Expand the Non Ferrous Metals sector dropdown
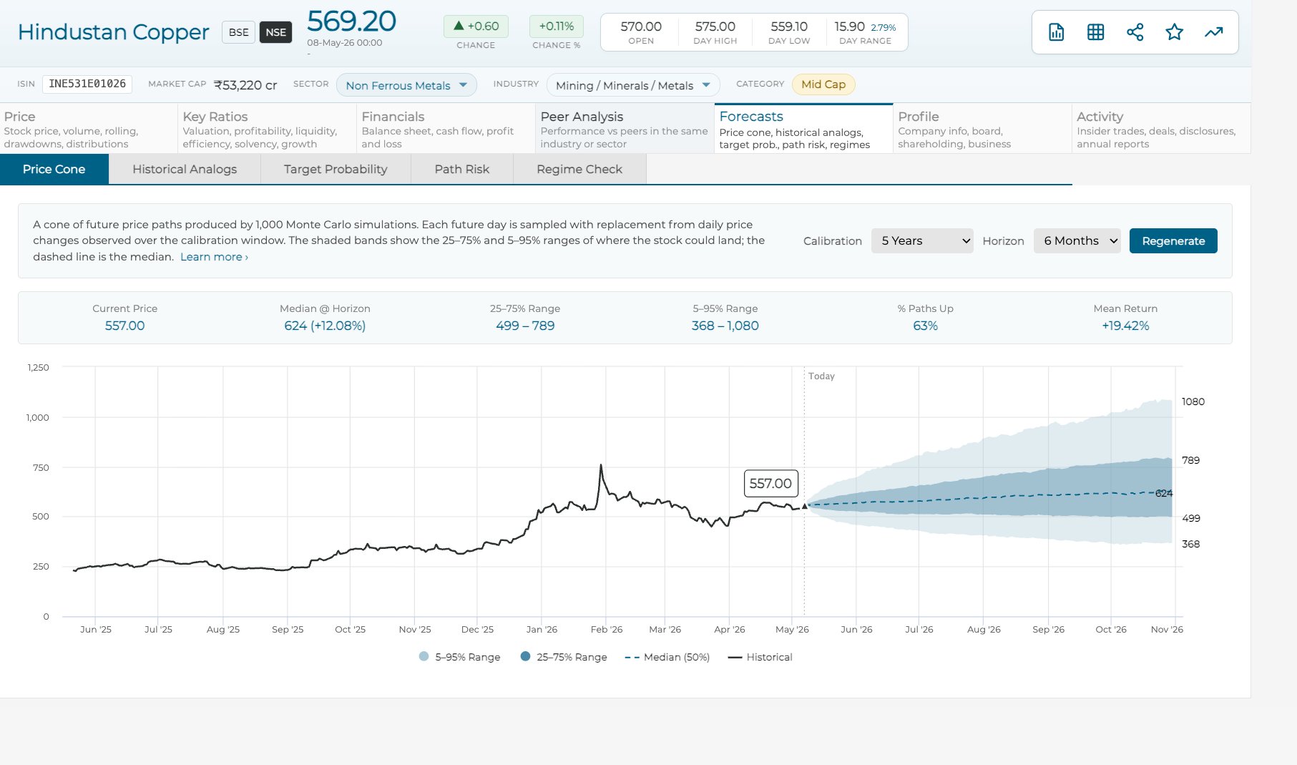Screen dimensions: 1297x765 (x=406, y=85)
